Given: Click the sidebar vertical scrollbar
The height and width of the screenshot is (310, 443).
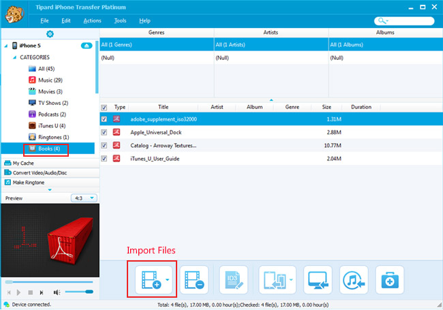Looking at the screenshot, I should (x=97, y=67).
